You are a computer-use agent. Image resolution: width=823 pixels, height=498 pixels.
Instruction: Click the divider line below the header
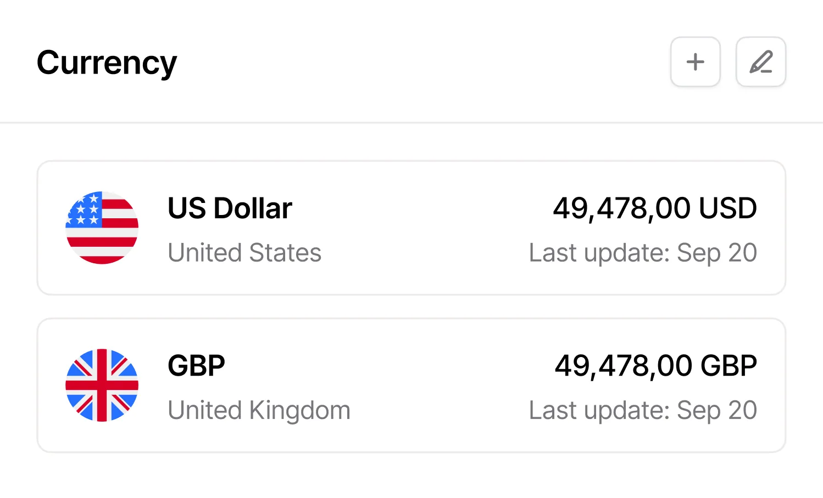point(411,122)
